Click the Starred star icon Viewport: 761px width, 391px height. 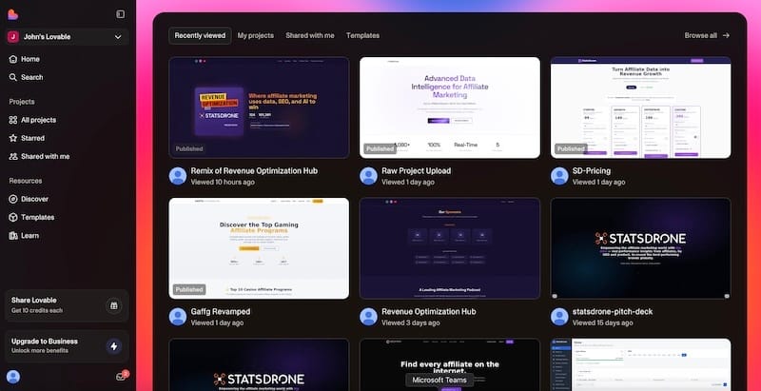pyautogui.click(x=13, y=138)
